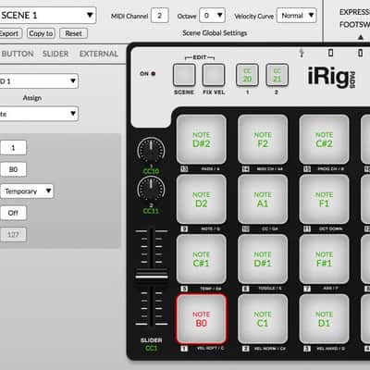Select the NOTE C1 pad
This screenshot has width=370, height=370.
[x=263, y=319]
